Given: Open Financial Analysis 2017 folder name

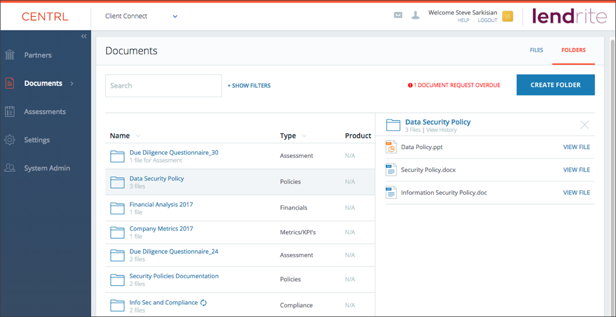Looking at the screenshot, I should pos(161,205).
